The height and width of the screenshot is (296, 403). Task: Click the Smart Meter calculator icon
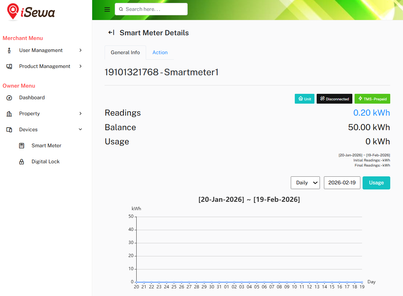(22, 146)
